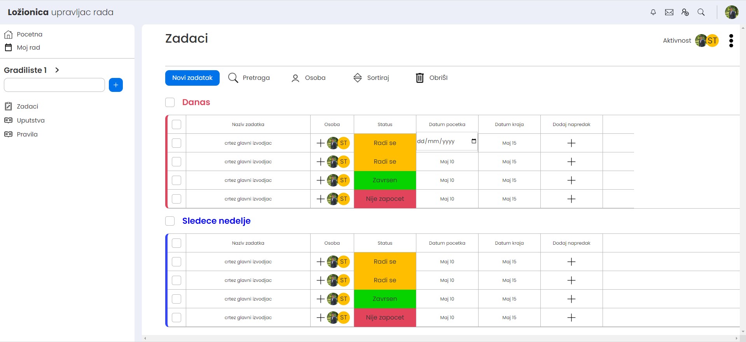
Task: Click the search magnifier in top bar
Action: (x=701, y=12)
